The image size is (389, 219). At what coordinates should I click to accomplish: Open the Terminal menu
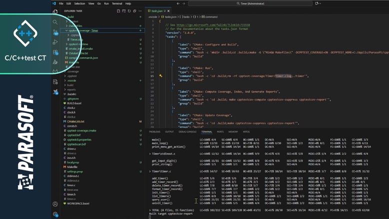(x=117, y=3)
